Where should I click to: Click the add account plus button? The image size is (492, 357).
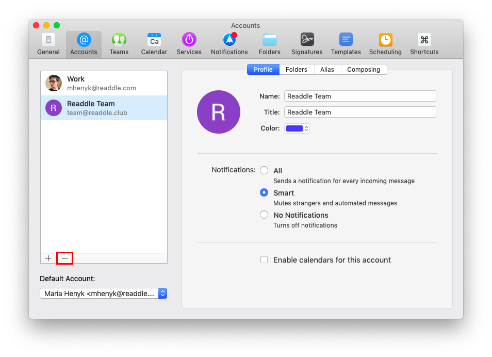48,258
